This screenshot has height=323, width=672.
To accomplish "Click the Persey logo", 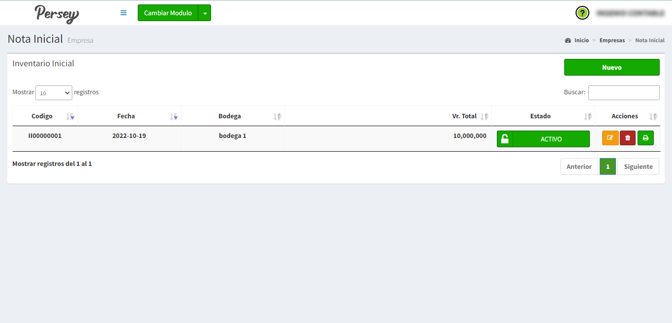I will pyautogui.click(x=57, y=13).
